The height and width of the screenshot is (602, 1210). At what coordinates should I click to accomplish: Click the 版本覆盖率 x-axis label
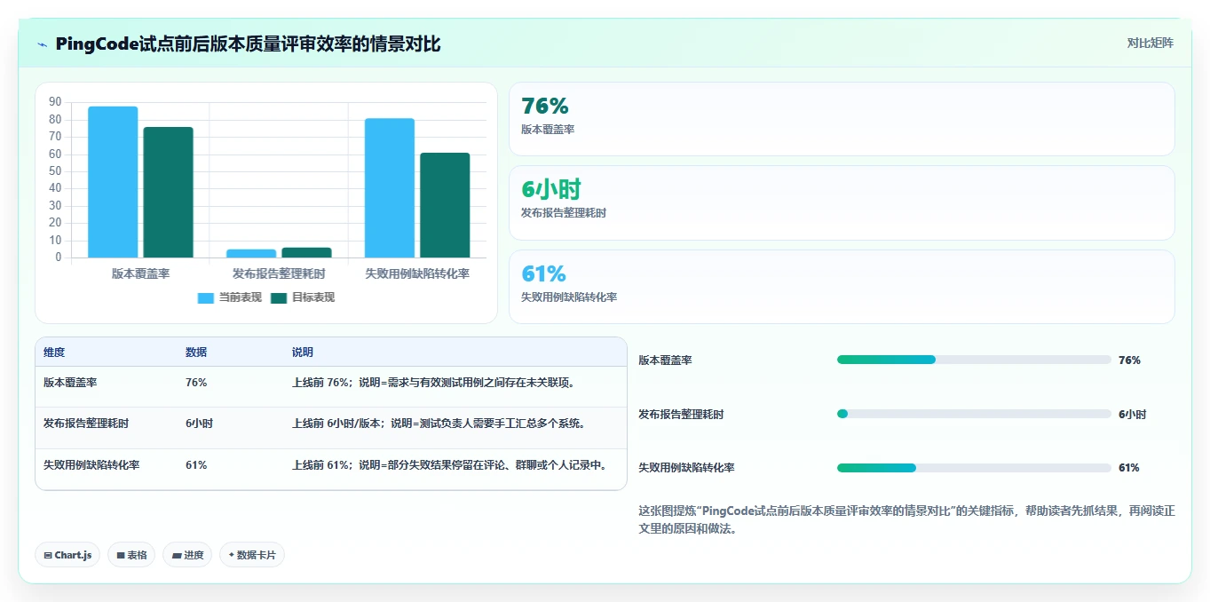pos(140,273)
